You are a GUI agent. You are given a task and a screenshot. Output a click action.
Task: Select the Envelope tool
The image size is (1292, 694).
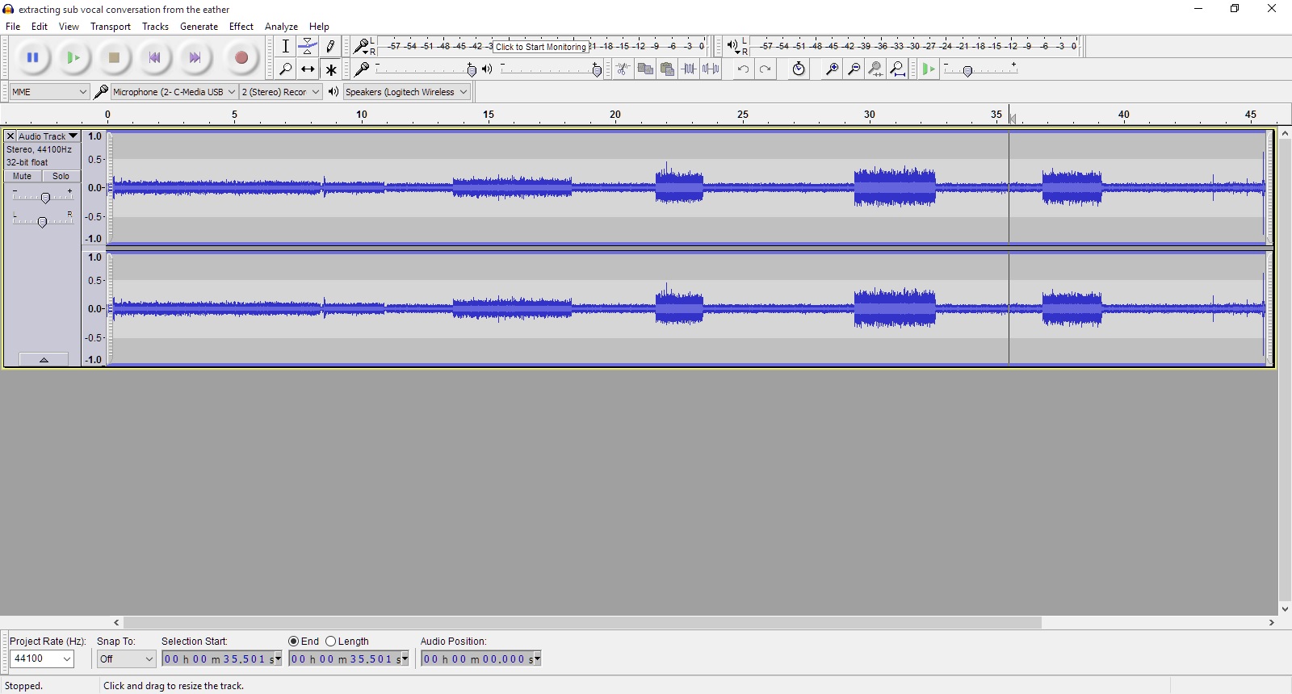pyautogui.click(x=308, y=47)
